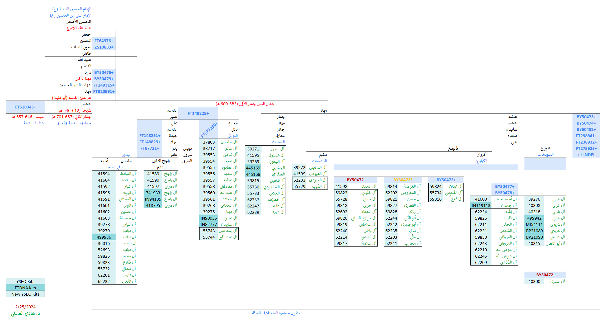Viewport: 606px width, 322px height.
Task: Click the YSEQ Kits legend swatch
Action: 25,282
